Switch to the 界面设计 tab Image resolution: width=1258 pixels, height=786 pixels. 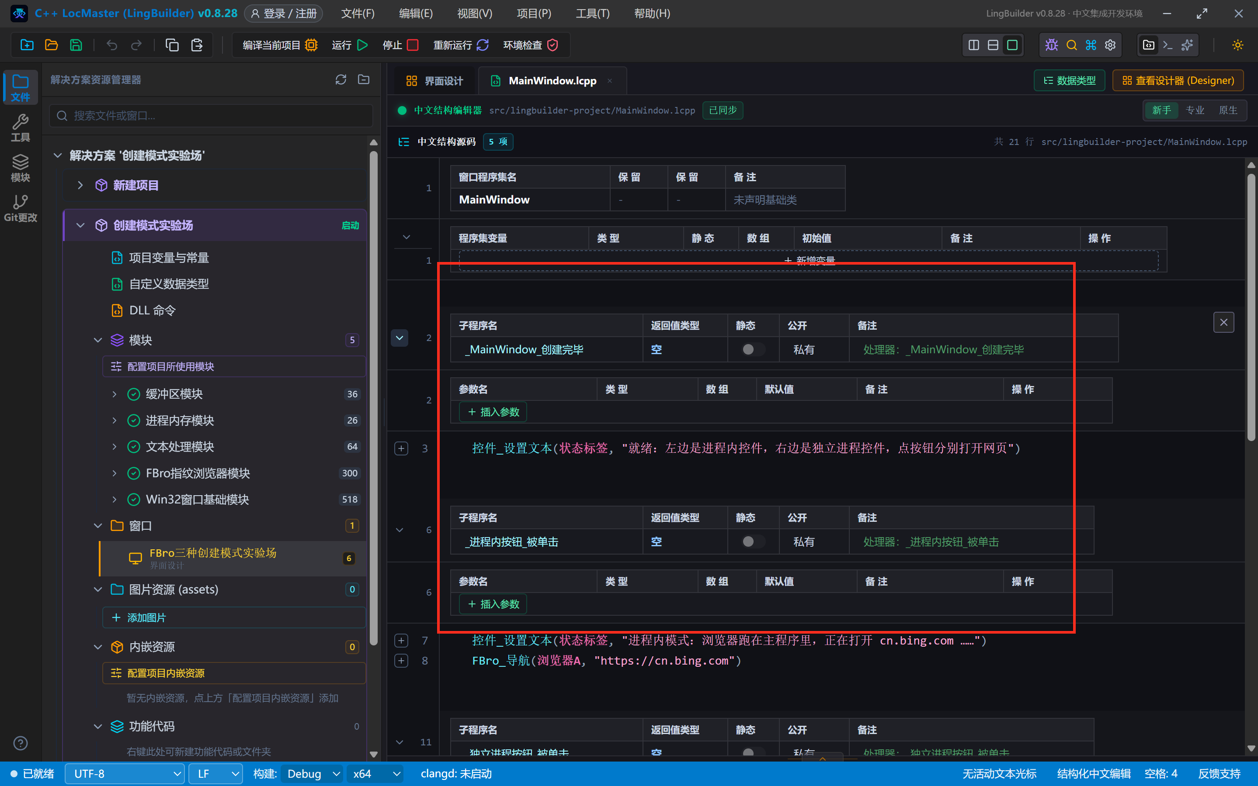tap(434, 81)
